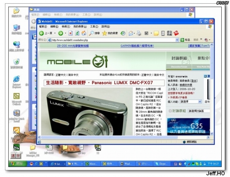230x177 pixels.
Task: Click the Mobile01 logo on the page
Action: coord(78,62)
